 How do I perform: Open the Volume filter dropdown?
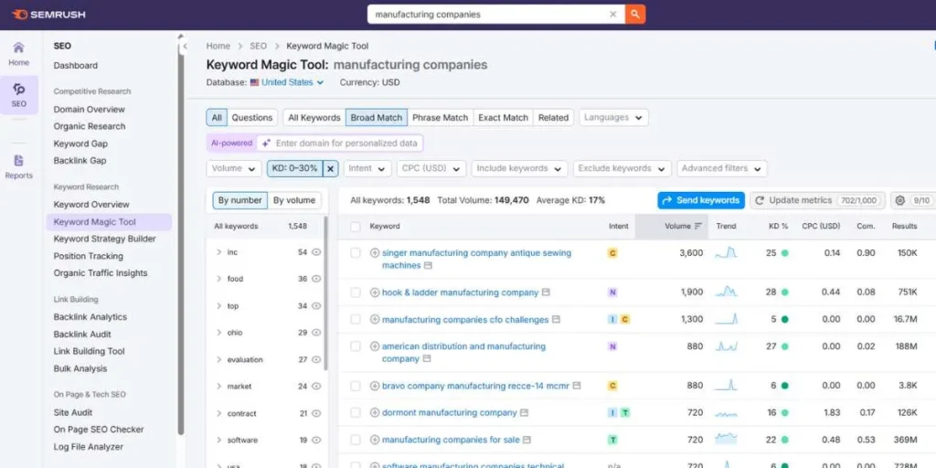(234, 169)
